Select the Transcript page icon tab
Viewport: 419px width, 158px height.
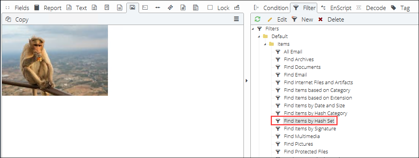(x=120, y=8)
